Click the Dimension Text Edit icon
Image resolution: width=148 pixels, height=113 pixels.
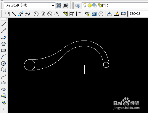(116, 14)
